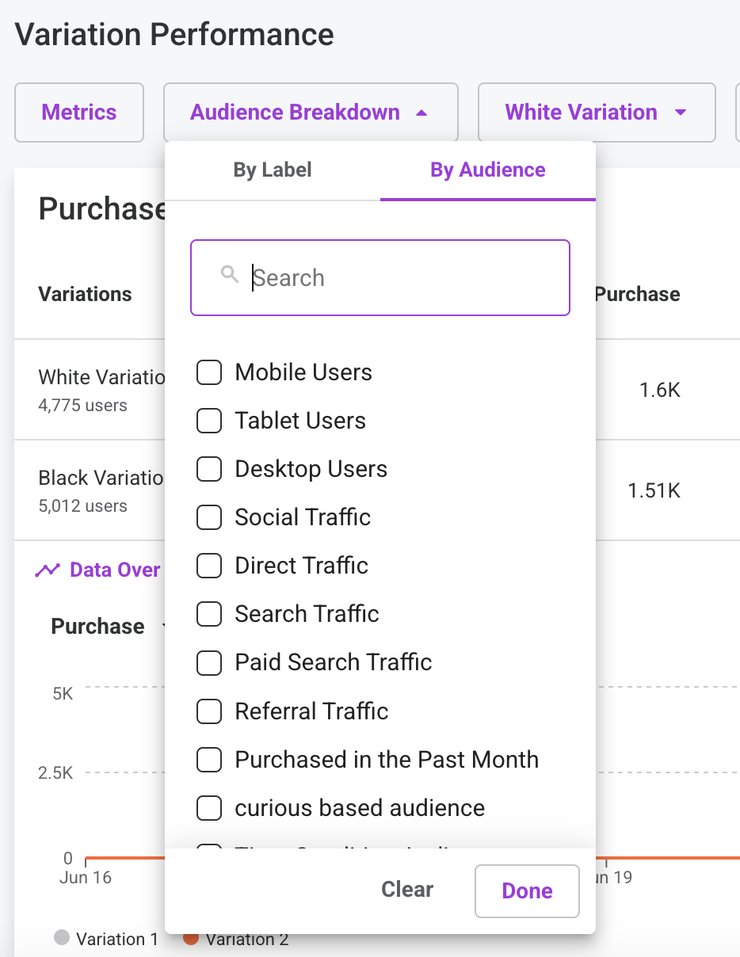Click the Variation Performance heading

point(174,35)
